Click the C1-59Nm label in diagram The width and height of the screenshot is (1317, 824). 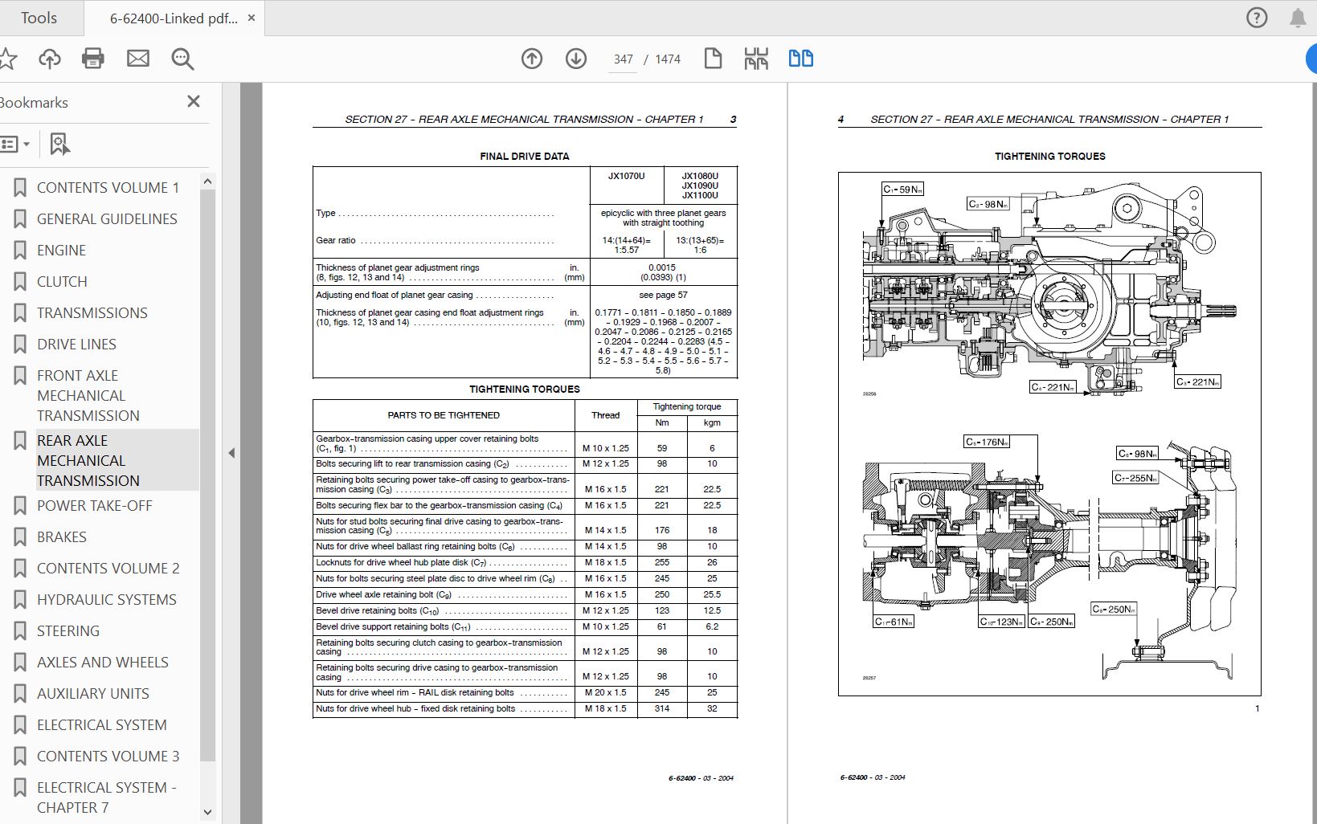coord(903,189)
